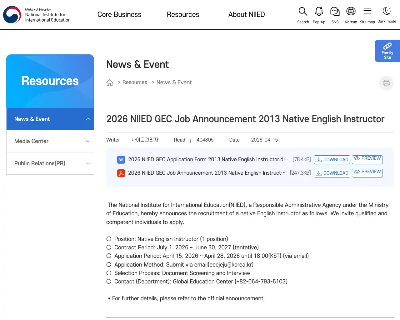400x320 pixels.
Task: Preview the Application Form document
Action: [x=367, y=159]
